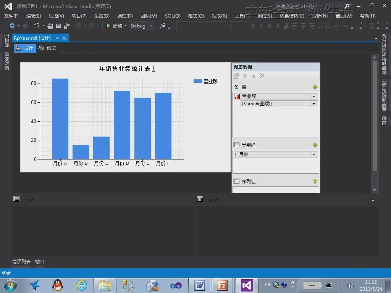Open the 团队资源管理器 side tab
The height and width of the screenshot is (293, 391).
point(384,96)
